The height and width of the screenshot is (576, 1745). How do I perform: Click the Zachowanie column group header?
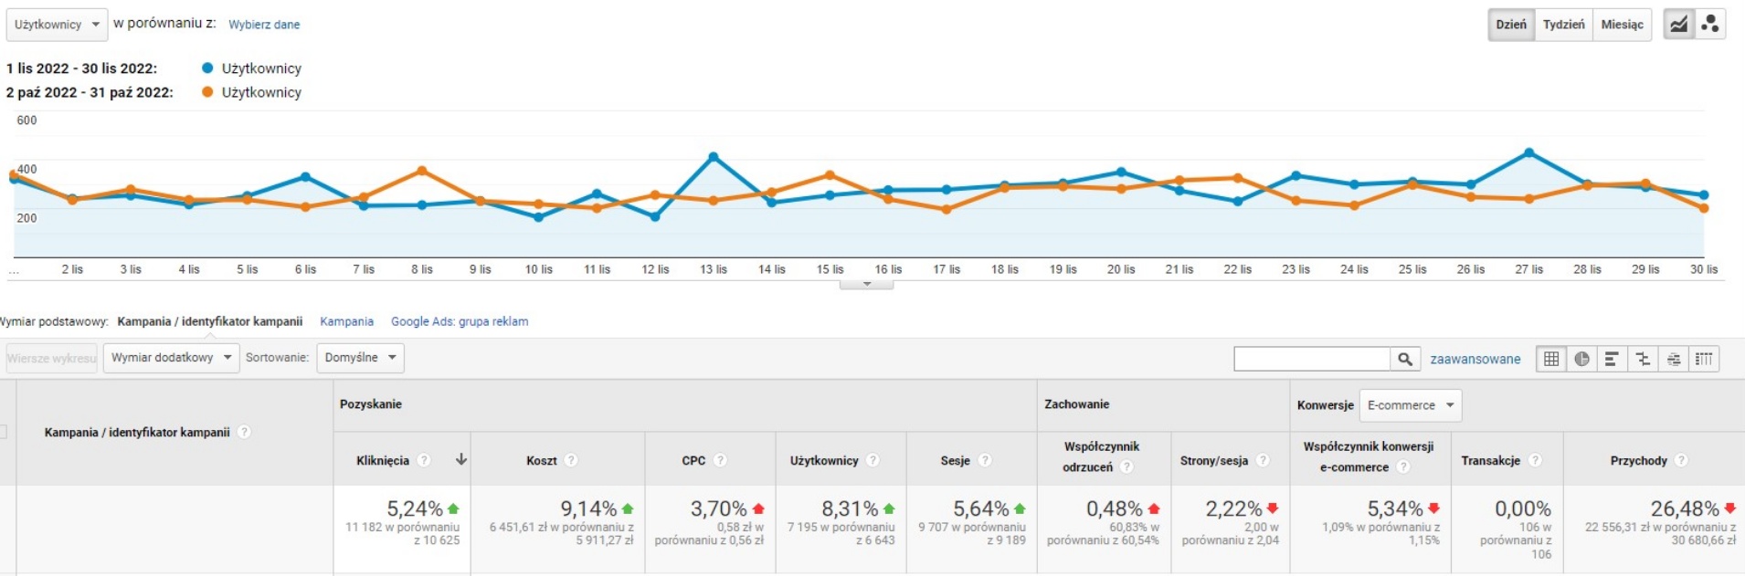(1077, 404)
